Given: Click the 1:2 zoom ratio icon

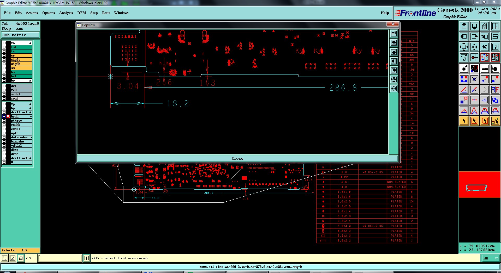Looking at the screenshot, I should pos(485,47).
